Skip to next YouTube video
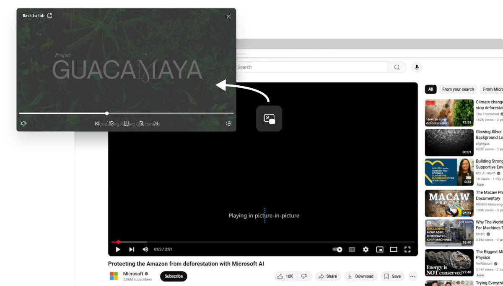The height and width of the screenshot is (286, 503). point(132,249)
